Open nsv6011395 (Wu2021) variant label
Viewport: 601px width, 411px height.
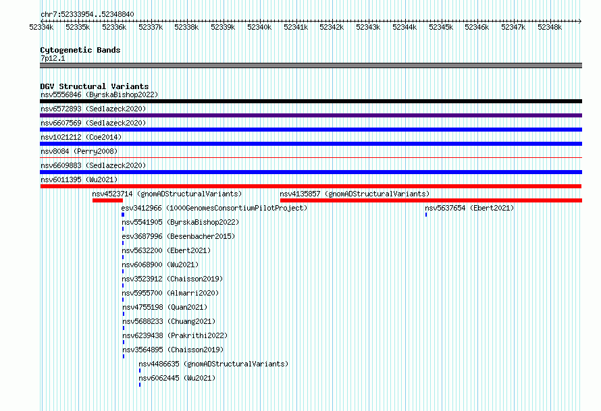[79, 180]
